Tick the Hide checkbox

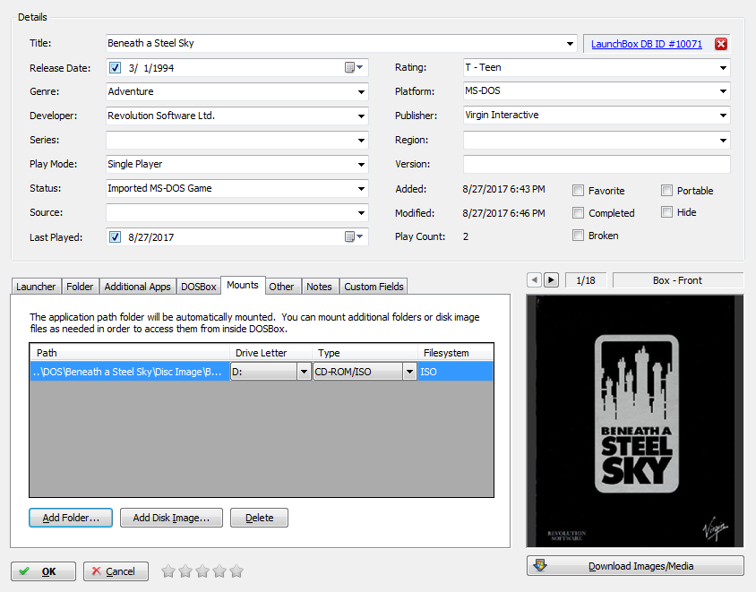click(666, 212)
